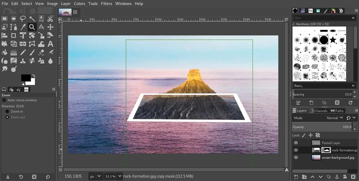This screenshot has width=359, height=181.
Task: Select the star brush thumbnail
Action: (x=333, y=40)
